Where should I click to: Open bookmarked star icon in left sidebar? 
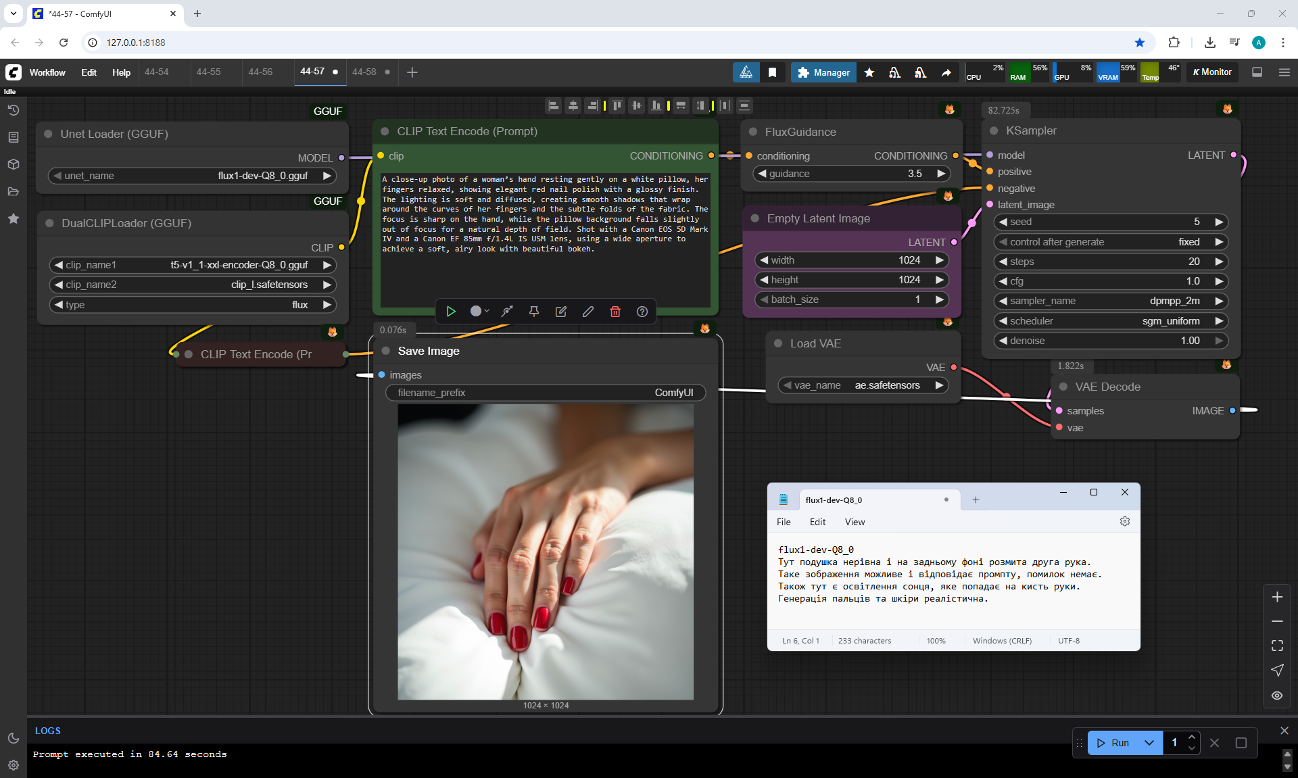tap(13, 218)
